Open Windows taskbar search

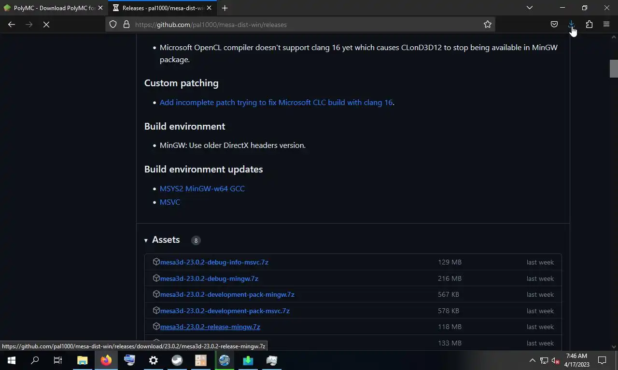click(35, 360)
